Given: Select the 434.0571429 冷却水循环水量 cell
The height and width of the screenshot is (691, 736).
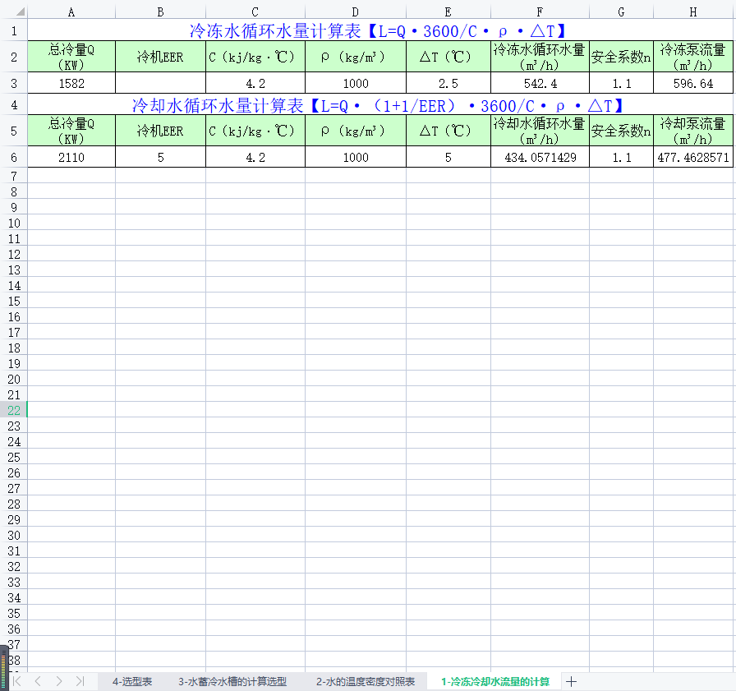Looking at the screenshot, I should tap(540, 158).
